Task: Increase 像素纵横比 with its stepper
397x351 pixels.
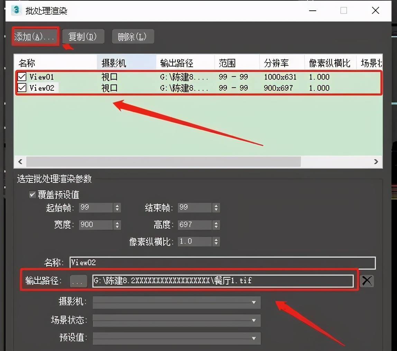Action: [x=216, y=240]
